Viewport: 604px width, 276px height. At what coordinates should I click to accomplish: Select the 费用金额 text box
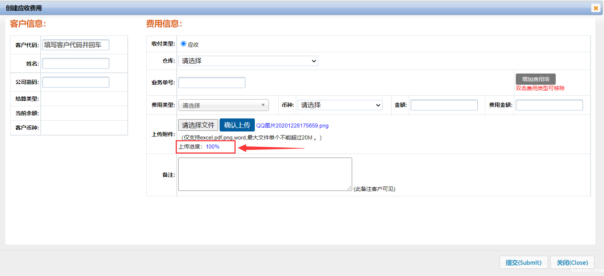549,105
